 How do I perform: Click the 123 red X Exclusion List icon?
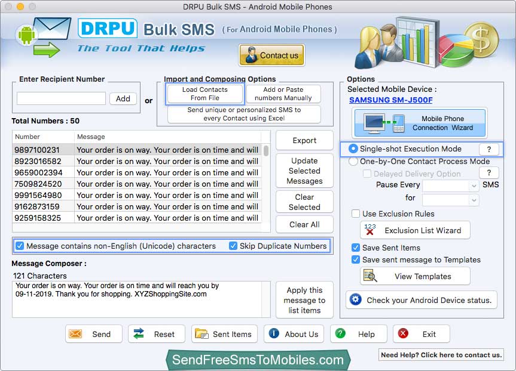tap(370, 229)
